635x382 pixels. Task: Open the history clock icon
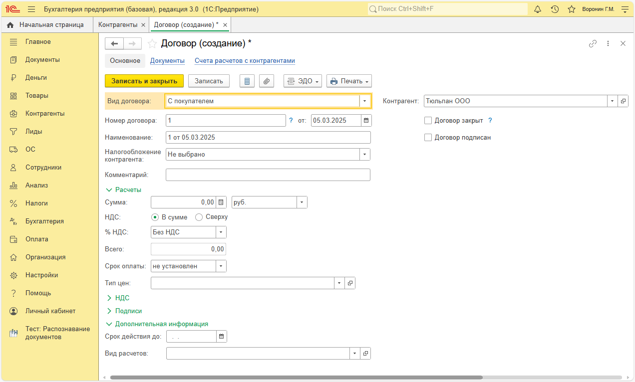pyautogui.click(x=555, y=9)
